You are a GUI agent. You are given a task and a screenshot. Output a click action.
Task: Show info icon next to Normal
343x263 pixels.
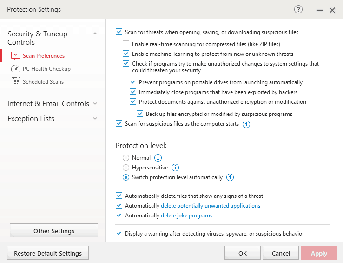(158, 158)
